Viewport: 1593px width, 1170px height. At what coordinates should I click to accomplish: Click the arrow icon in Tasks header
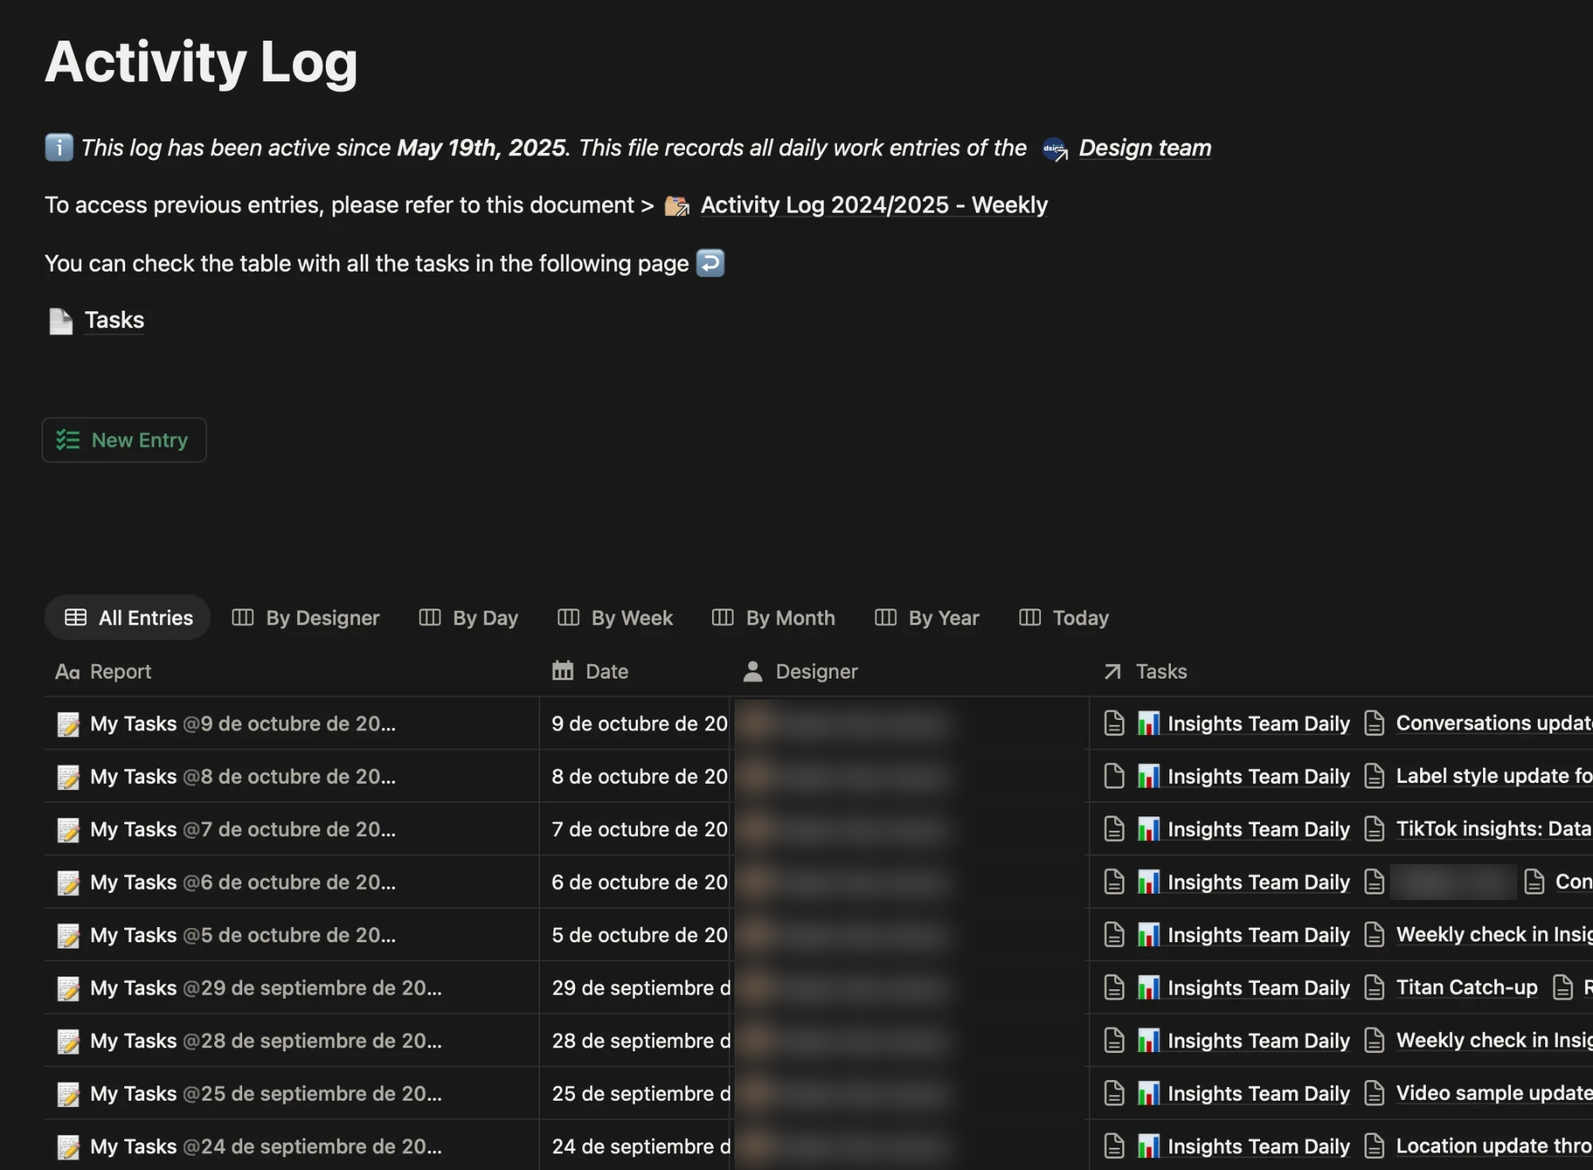[1113, 671]
